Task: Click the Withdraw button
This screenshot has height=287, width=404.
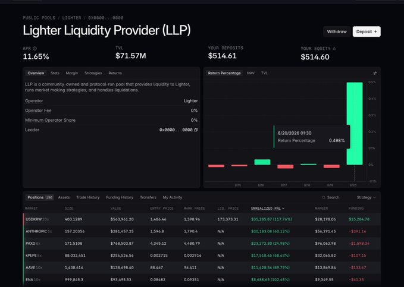Action: (x=337, y=31)
